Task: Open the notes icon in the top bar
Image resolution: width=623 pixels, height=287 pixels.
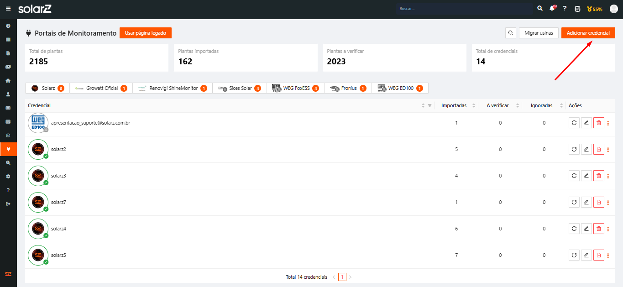Action: pyautogui.click(x=577, y=9)
